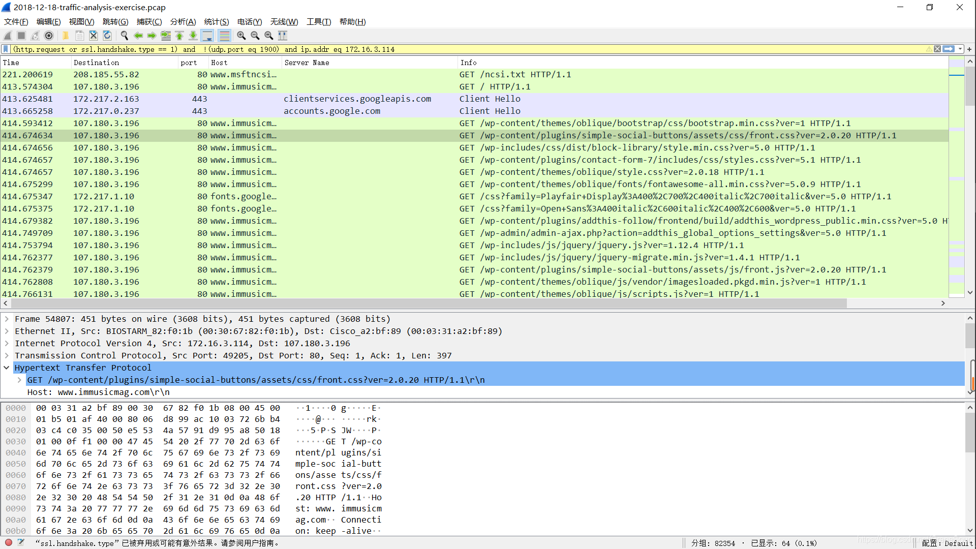Select accounts.google.com Client Hello packet
The image size is (976, 549).
[x=474, y=111]
